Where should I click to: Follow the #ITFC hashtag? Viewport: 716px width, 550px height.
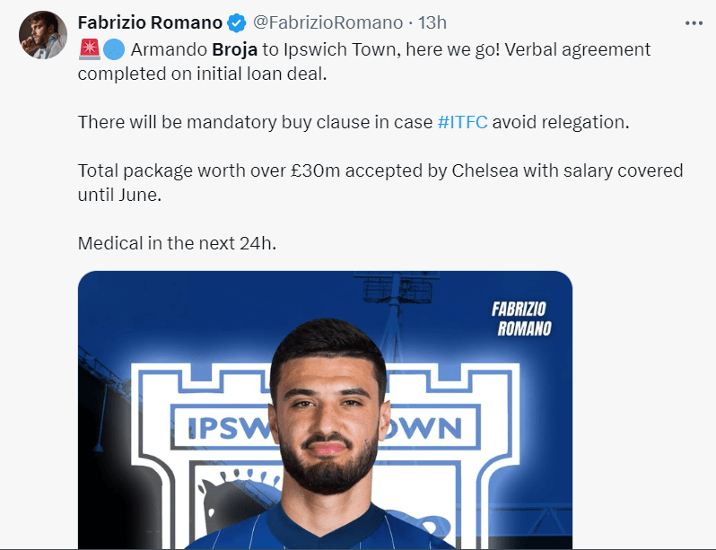point(463,122)
